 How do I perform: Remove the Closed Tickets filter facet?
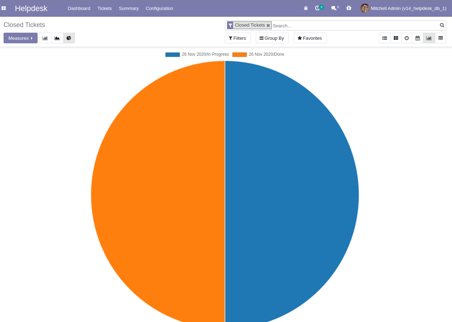tap(268, 26)
